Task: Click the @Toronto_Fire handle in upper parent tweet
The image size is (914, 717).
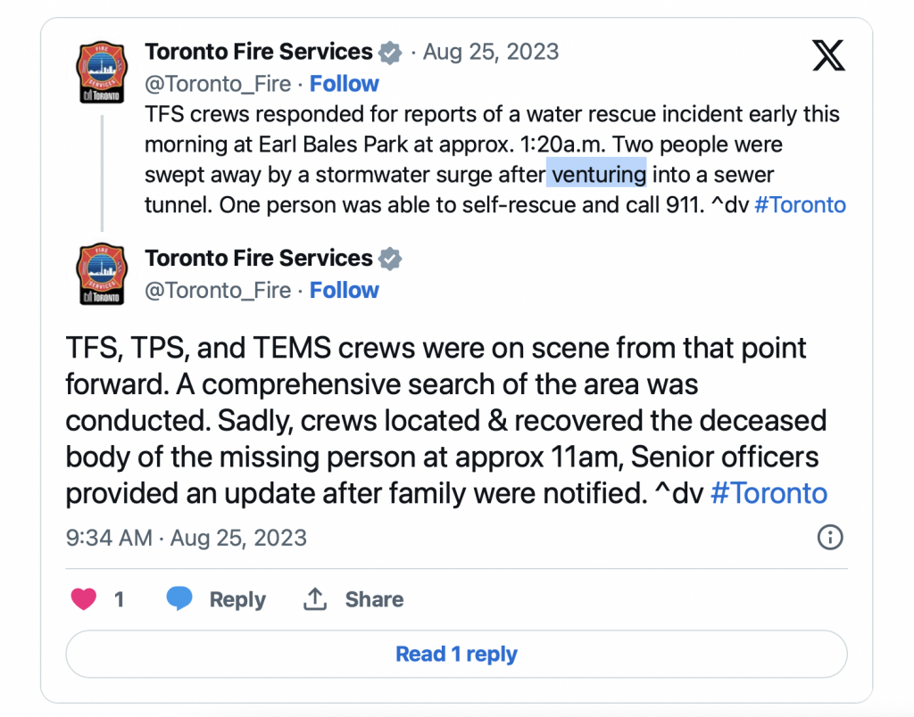Action: tap(218, 84)
